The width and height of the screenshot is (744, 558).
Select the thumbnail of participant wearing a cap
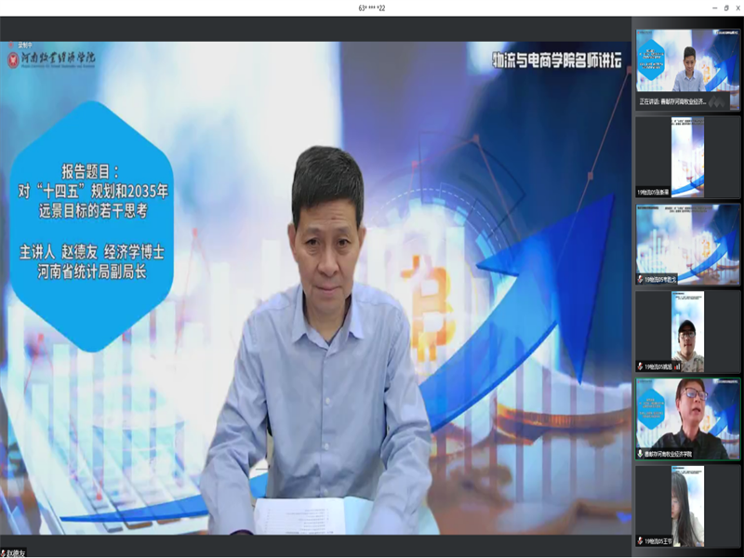pyautogui.click(x=687, y=330)
